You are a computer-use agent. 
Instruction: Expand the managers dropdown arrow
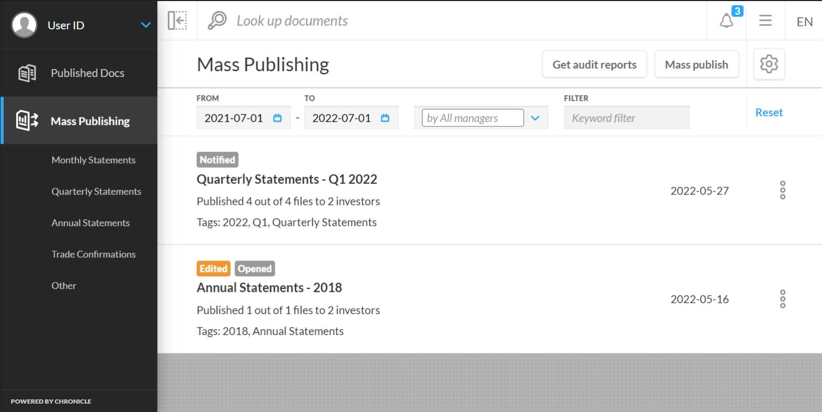click(535, 118)
